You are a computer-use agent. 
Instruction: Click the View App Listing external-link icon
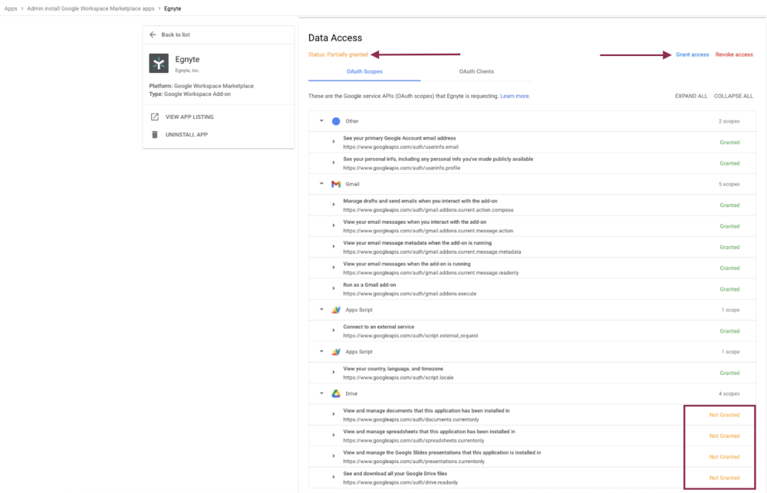[x=155, y=117]
